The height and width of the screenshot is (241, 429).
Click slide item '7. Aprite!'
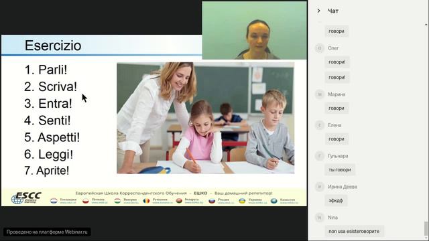tap(47, 171)
